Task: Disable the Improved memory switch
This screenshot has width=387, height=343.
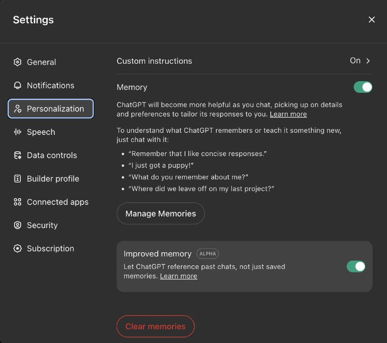Action: coord(356,266)
